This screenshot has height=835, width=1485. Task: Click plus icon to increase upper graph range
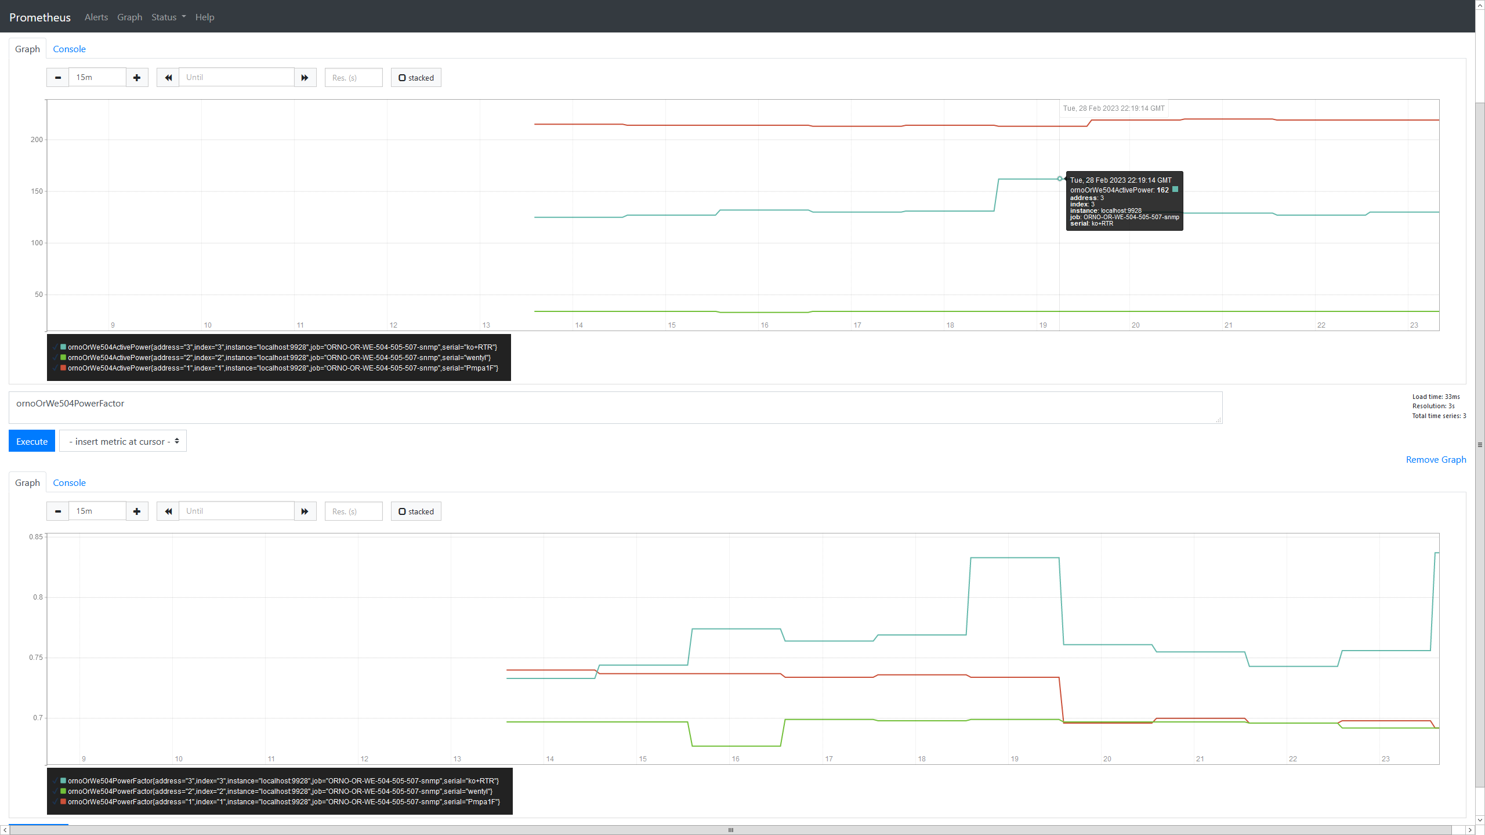click(x=137, y=78)
